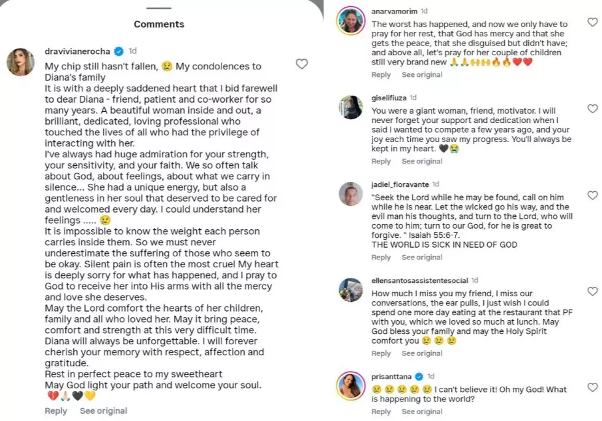The width and height of the screenshot is (602, 421).
Task: Open giselifiuza's profile avatar
Action: (351, 107)
